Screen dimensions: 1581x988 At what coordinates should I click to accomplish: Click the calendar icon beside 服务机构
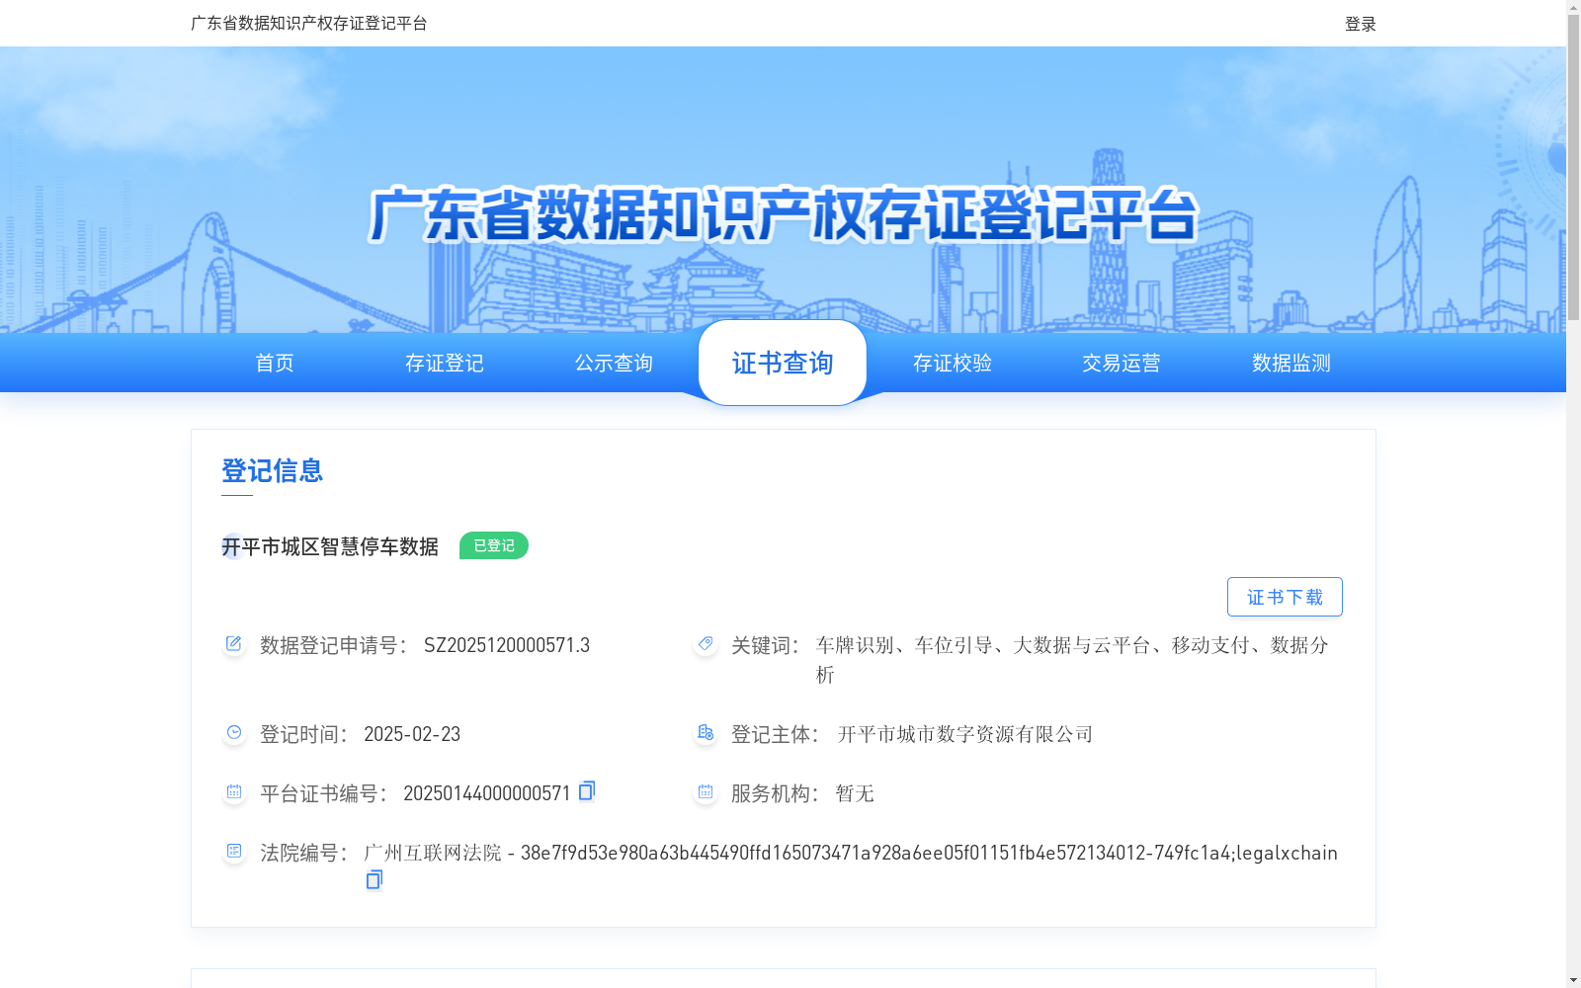[706, 792]
